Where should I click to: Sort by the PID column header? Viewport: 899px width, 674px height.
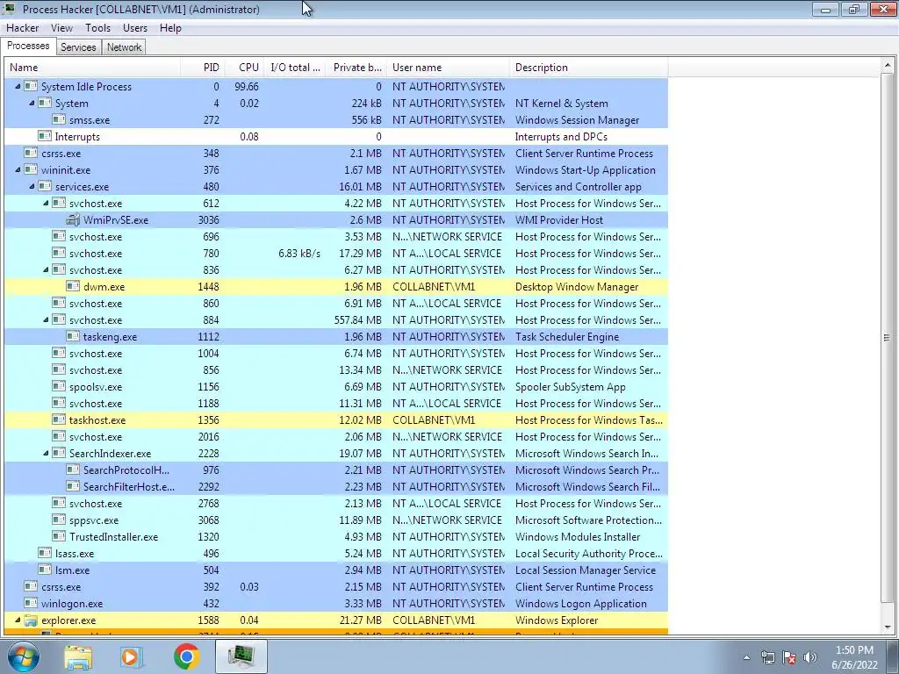(x=203, y=68)
